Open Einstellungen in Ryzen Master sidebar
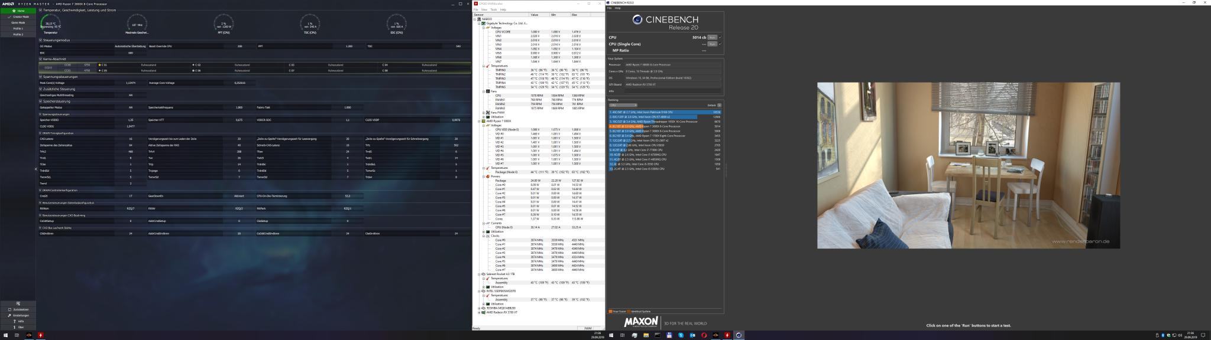 click(x=18, y=315)
